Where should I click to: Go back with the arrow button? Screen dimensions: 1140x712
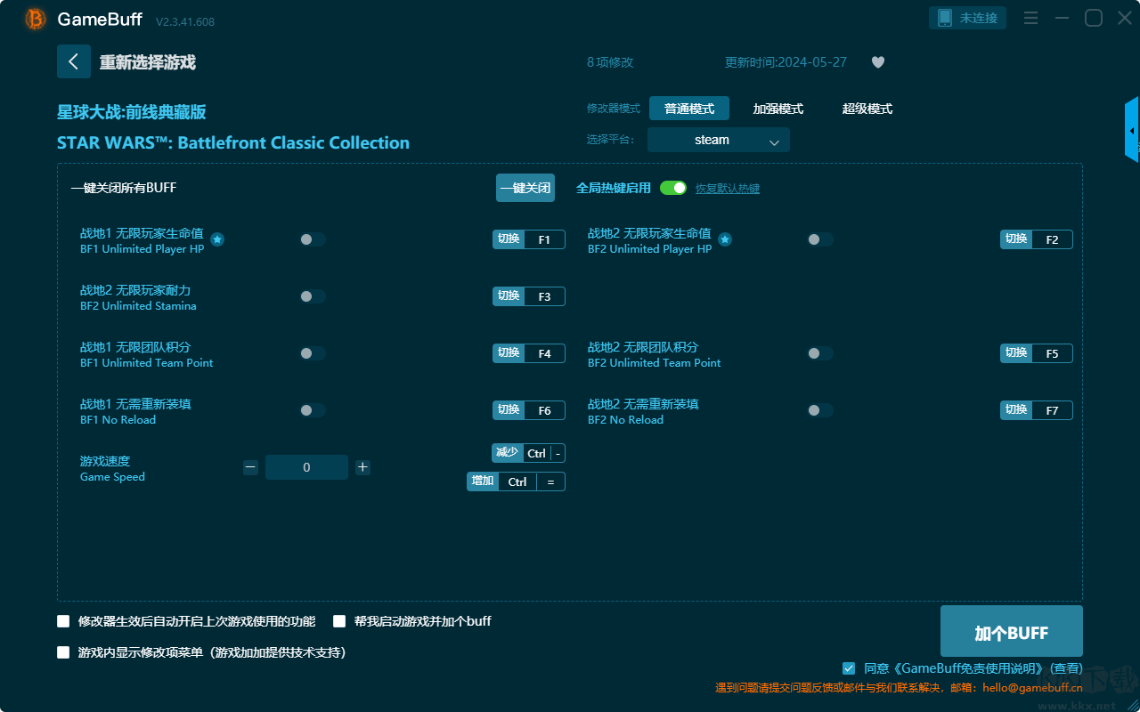click(74, 61)
